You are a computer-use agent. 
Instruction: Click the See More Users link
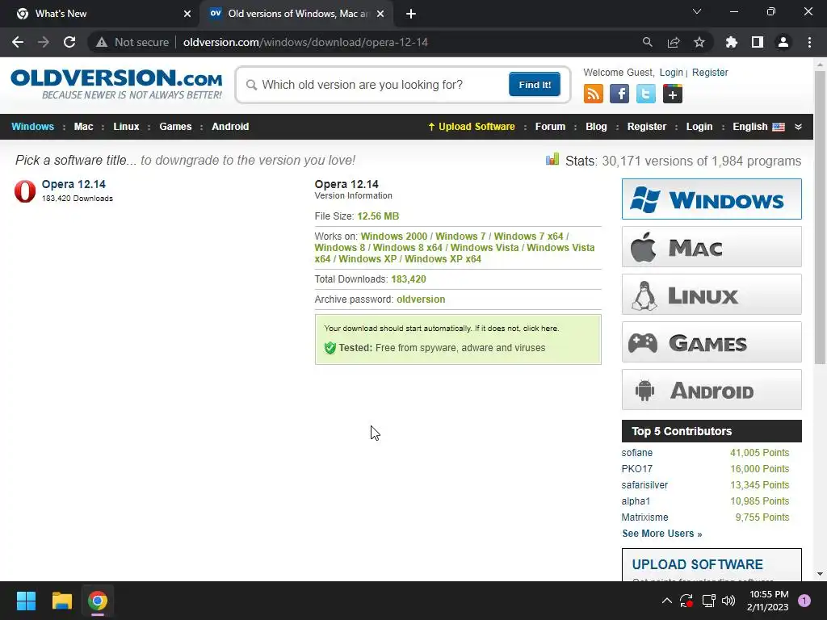coord(662,534)
